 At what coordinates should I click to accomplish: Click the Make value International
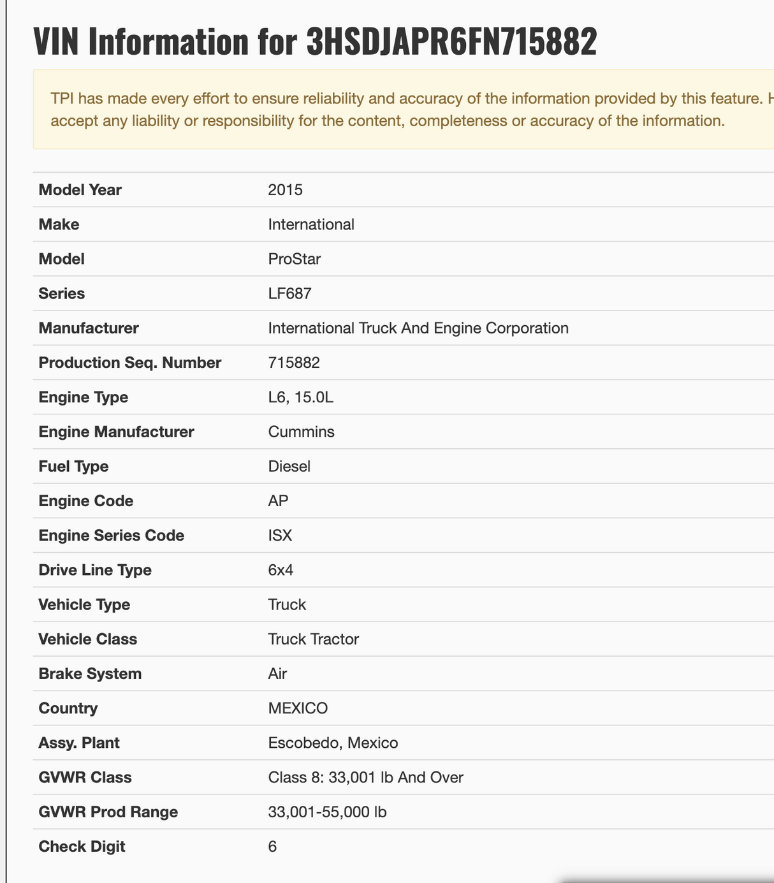311,224
